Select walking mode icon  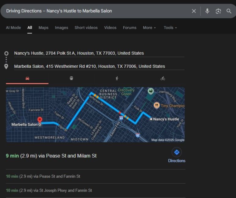point(117,78)
